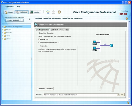Switch to the Create Connection tab
Screen dimensions: 132x106
click(x=43, y=30)
